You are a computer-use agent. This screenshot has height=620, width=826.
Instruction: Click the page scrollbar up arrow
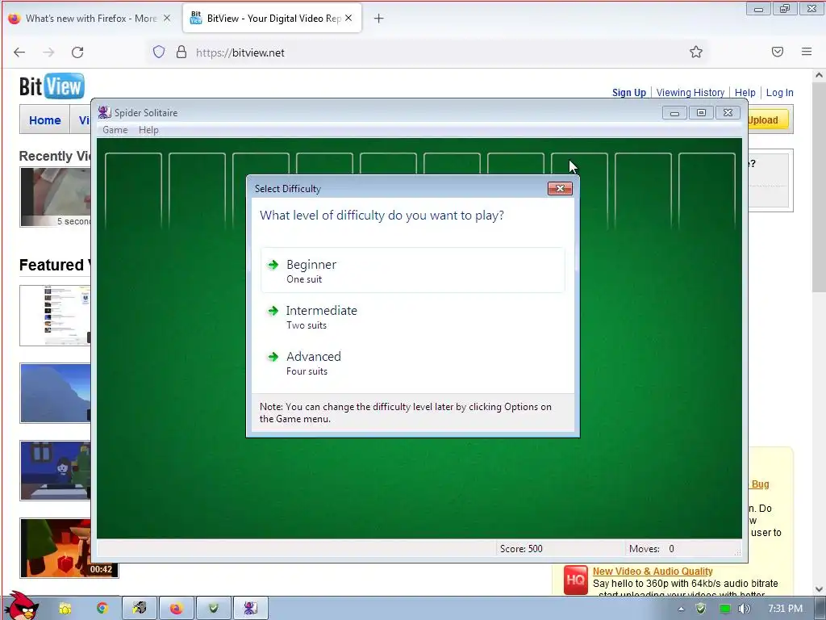click(x=819, y=75)
